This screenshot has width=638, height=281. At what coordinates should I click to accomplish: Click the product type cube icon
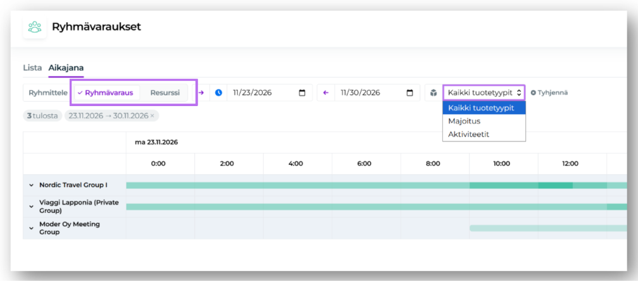tap(434, 93)
